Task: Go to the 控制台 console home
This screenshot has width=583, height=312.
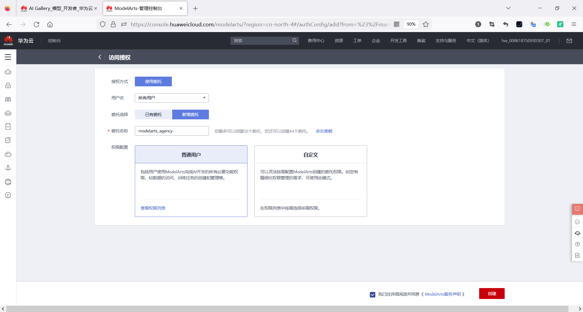Action: [54, 41]
